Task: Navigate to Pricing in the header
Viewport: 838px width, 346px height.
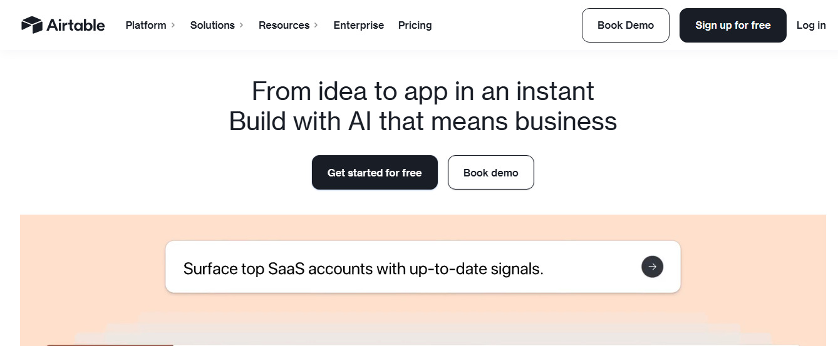Action: [x=415, y=25]
